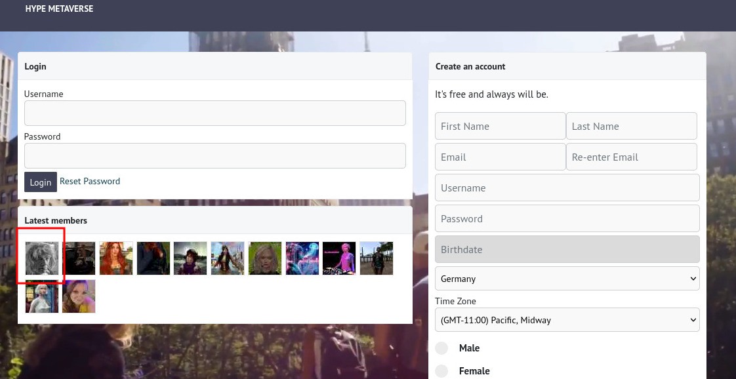This screenshot has width=736, height=379.
Task: Open the black-and-white portrait member avatar
Action: 41,258
